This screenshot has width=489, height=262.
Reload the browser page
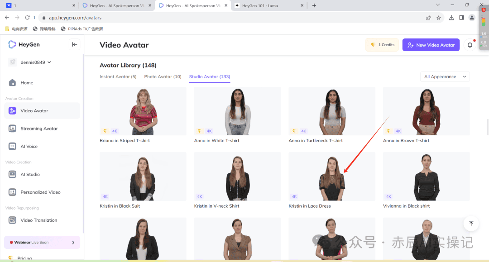(x=27, y=18)
